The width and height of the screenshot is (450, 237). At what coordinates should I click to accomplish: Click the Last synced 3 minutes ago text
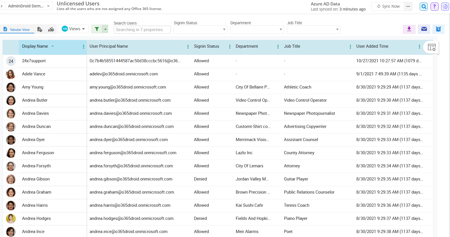click(338, 9)
